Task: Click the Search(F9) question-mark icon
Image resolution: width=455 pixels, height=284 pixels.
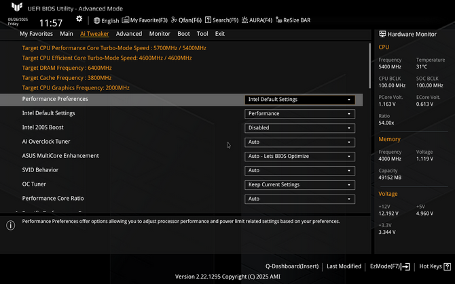Action: tap(208, 20)
